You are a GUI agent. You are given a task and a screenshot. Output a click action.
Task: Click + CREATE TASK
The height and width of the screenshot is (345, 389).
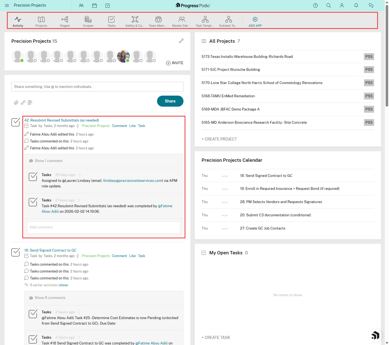pyautogui.click(x=216, y=338)
